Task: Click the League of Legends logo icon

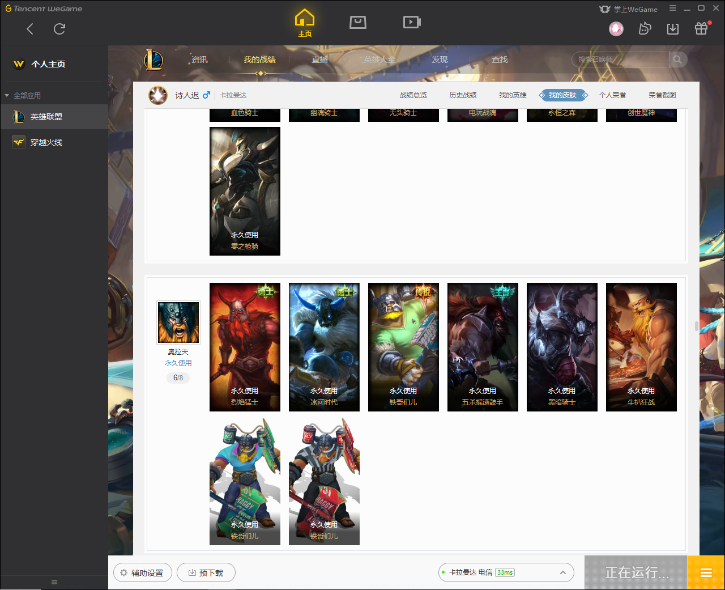Action: [153, 60]
